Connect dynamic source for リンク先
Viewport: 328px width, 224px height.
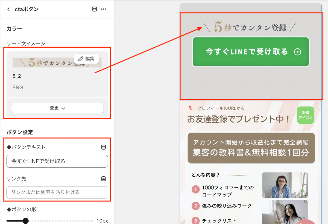tap(104, 179)
